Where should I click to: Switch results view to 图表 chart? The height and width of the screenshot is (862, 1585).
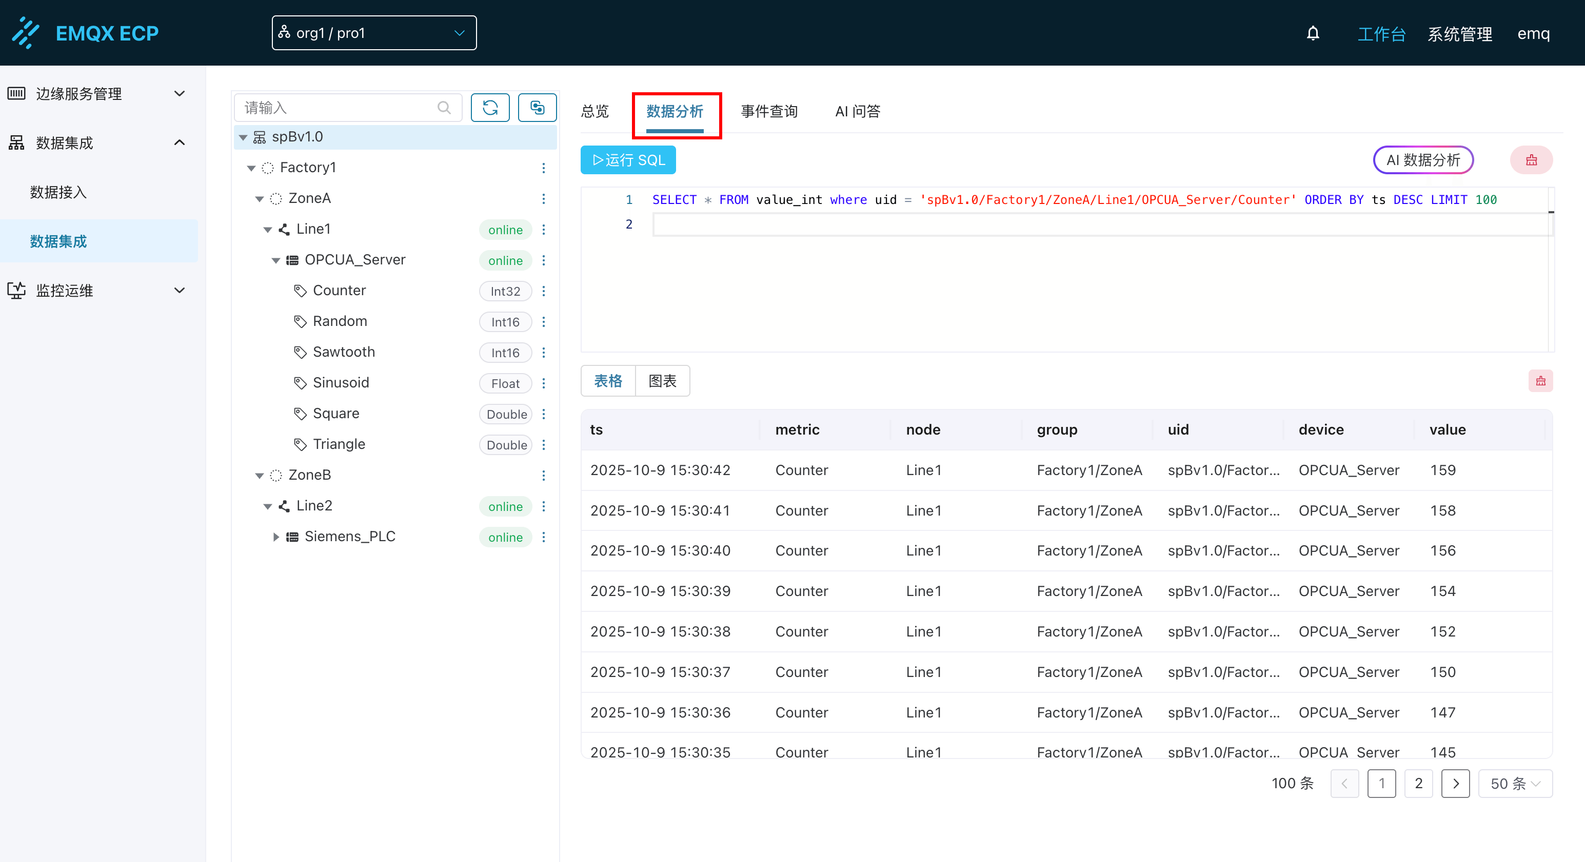click(662, 381)
